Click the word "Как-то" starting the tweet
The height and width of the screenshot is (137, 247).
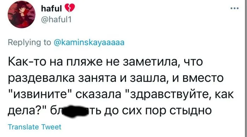click(x=28, y=62)
